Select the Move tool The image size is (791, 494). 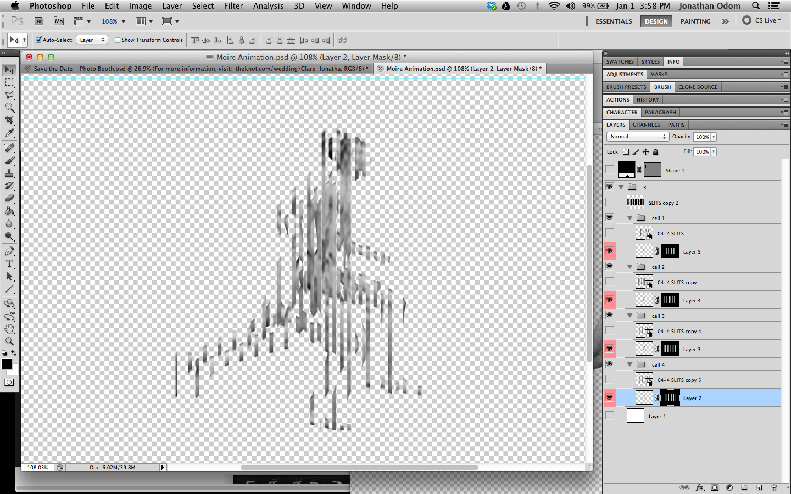tap(9, 69)
